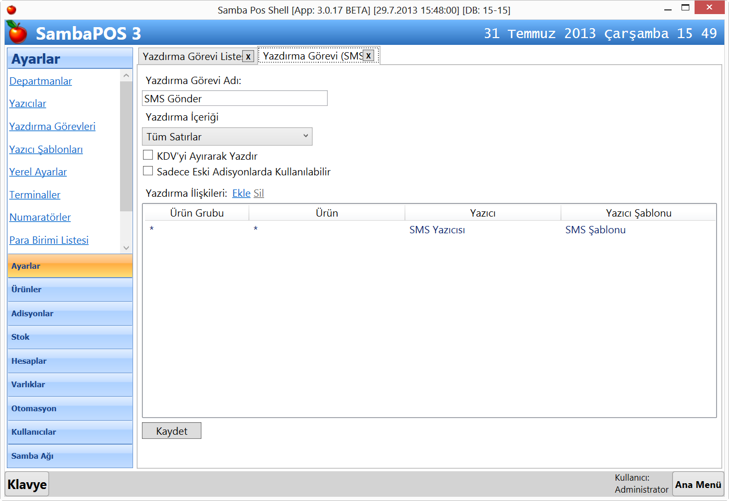
Task: Click the SambaPOS apple logo icon
Action: tap(17, 32)
